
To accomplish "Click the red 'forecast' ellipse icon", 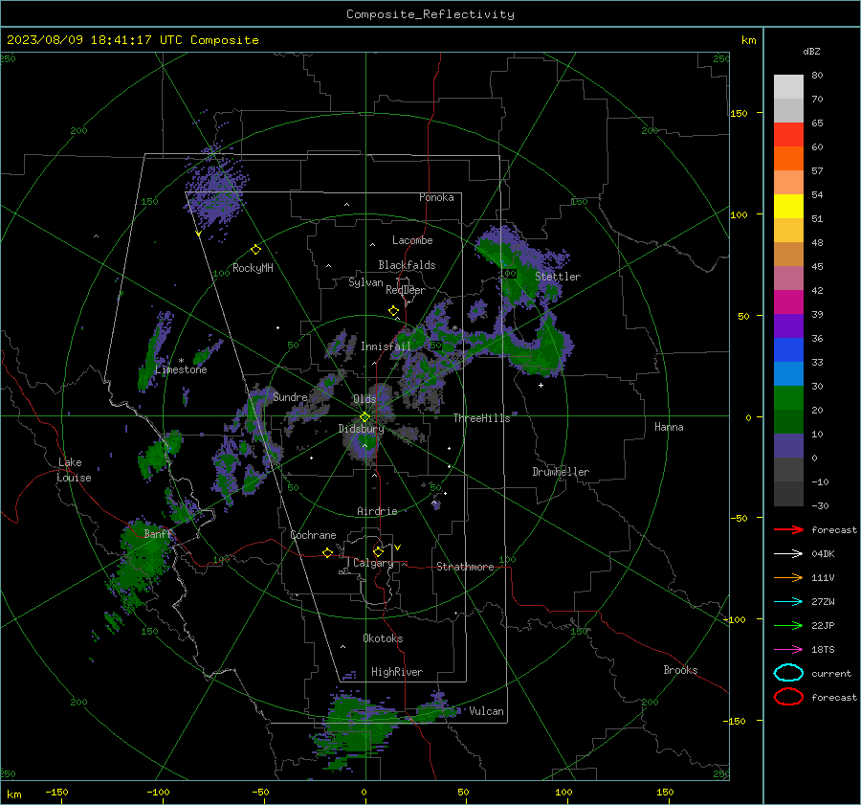I will 788,697.
